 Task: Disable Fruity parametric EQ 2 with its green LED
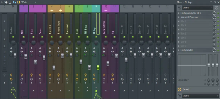point(218,13)
